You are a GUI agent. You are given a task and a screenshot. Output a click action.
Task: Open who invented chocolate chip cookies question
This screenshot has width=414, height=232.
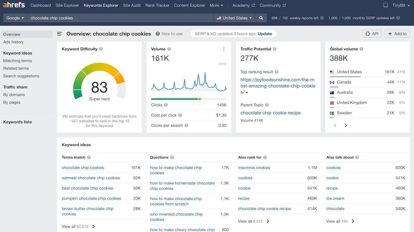176,217
